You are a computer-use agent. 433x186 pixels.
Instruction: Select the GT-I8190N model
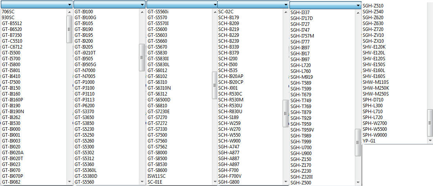point(13,111)
